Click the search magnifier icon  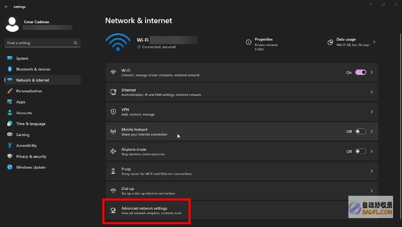(x=75, y=43)
